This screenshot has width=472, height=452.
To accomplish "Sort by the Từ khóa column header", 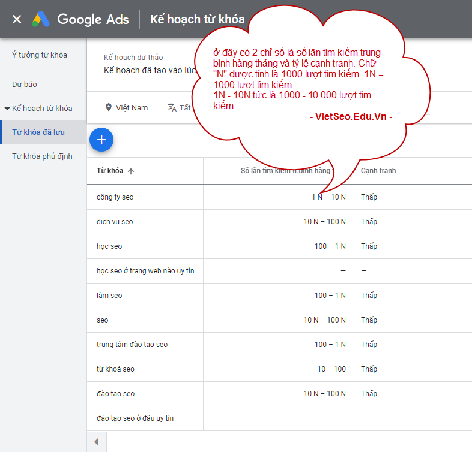I will [x=110, y=171].
